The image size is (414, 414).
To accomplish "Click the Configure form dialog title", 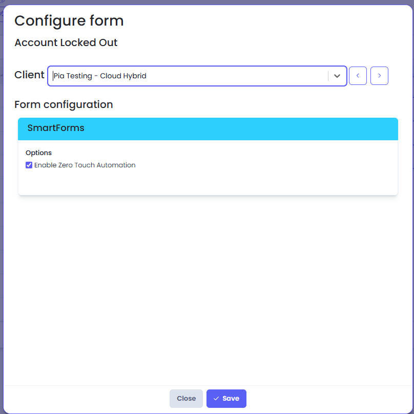I will (69, 21).
